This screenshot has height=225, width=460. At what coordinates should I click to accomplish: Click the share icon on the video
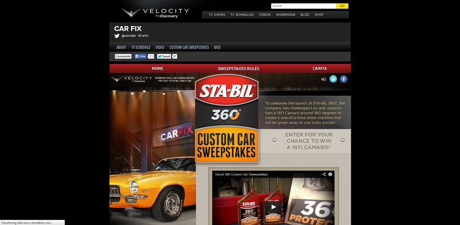click(324, 174)
